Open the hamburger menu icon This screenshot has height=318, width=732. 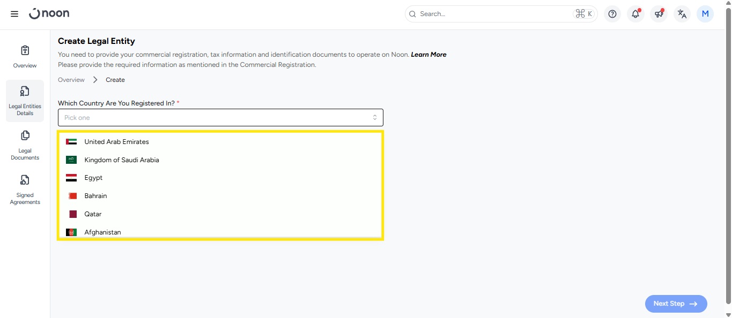[x=14, y=14]
